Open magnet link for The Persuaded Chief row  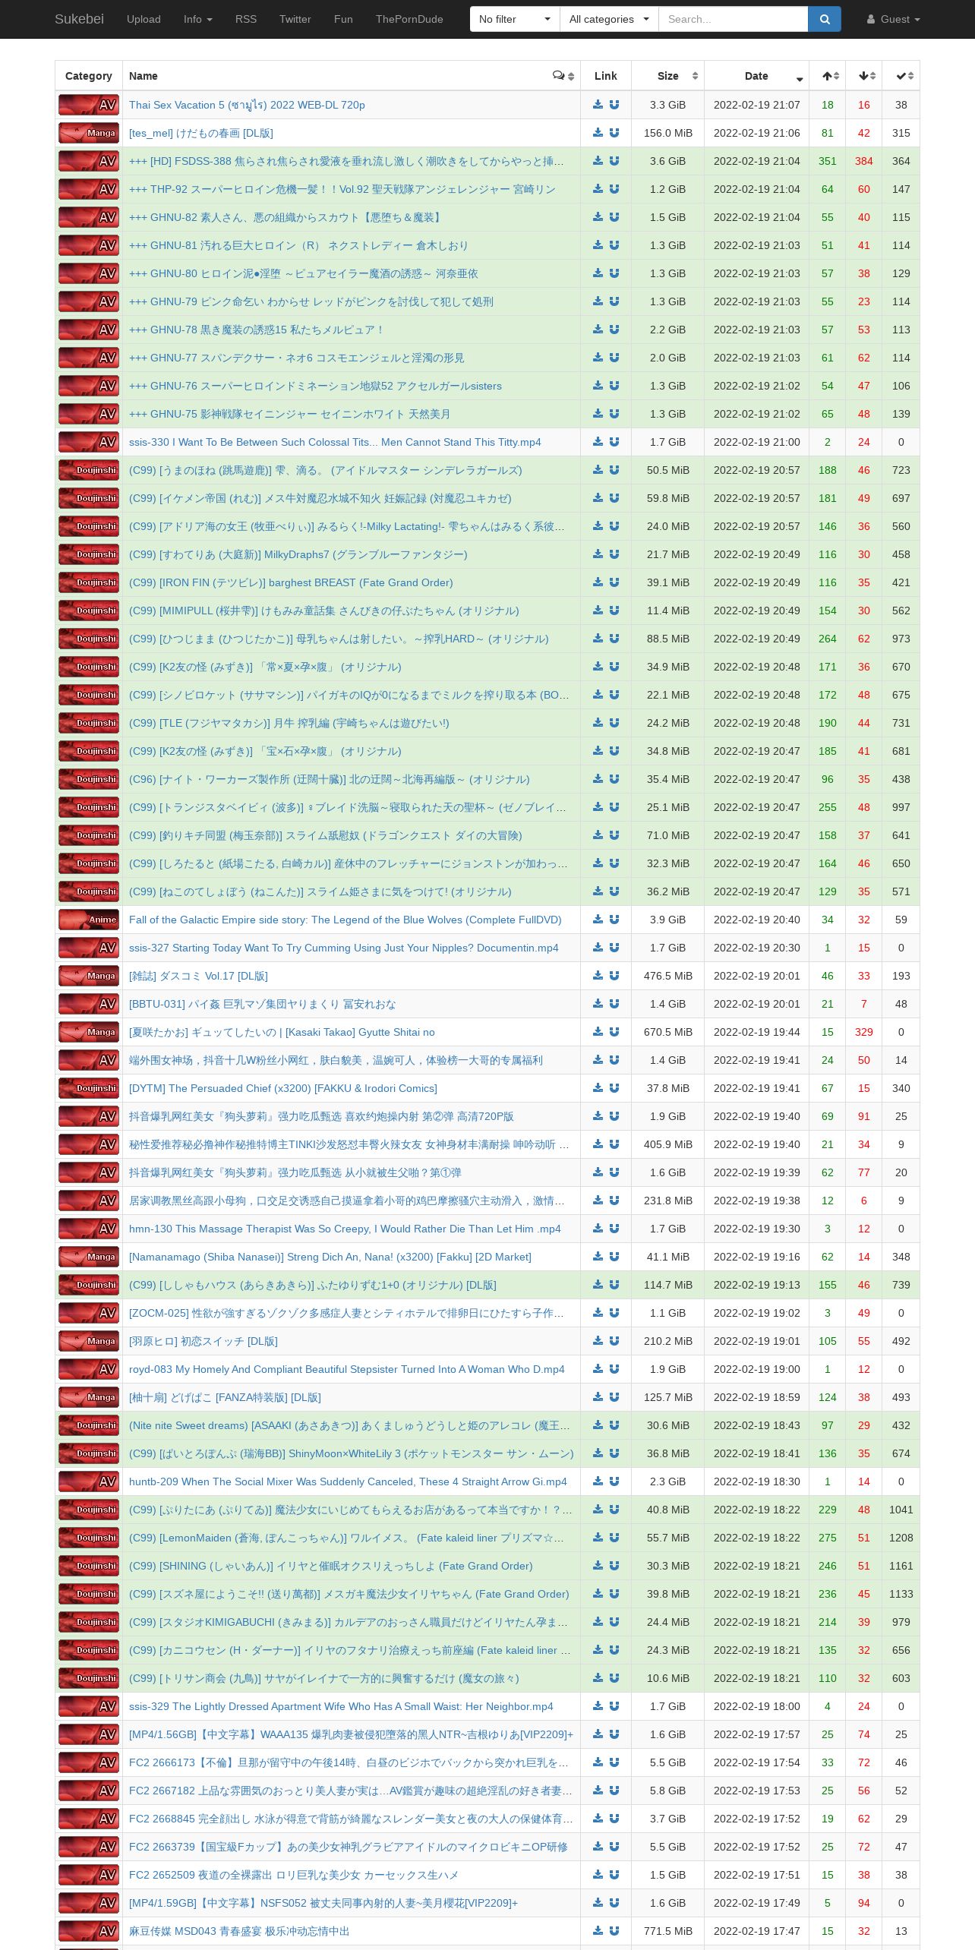point(614,1088)
